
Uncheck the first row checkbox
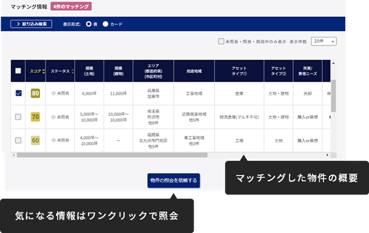pos(18,93)
